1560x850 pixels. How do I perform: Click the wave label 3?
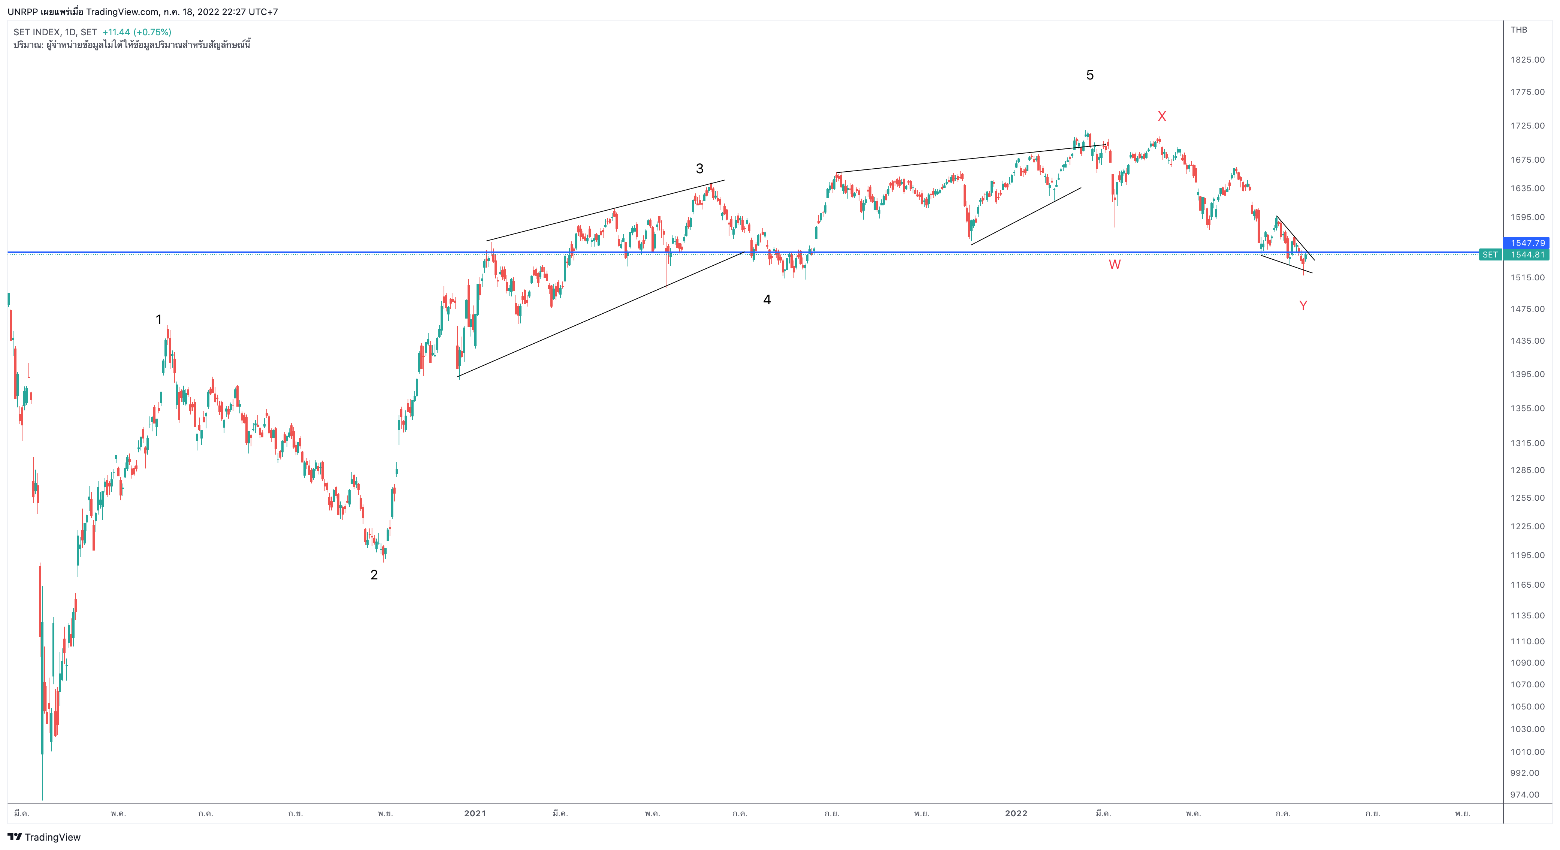(x=699, y=168)
